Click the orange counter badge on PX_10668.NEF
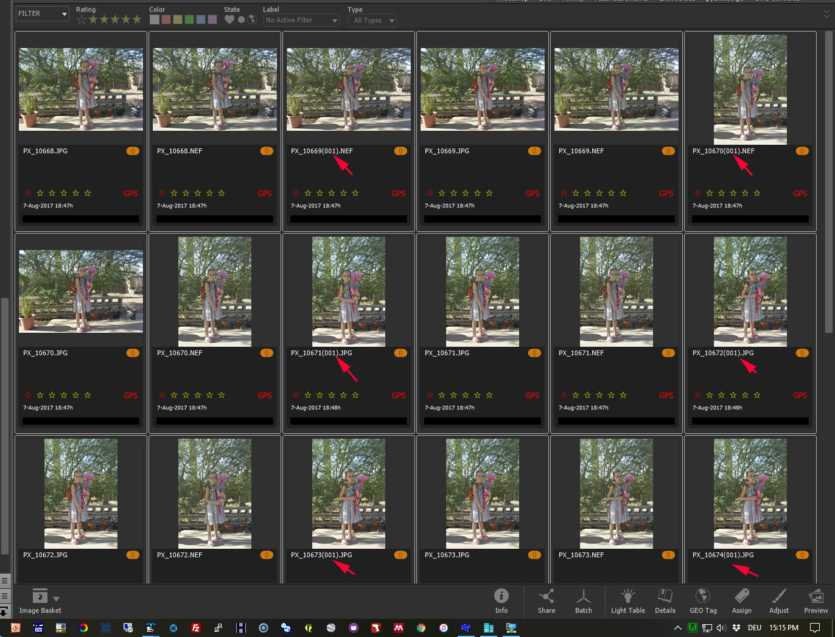835x637 pixels. tap(267, 151)
